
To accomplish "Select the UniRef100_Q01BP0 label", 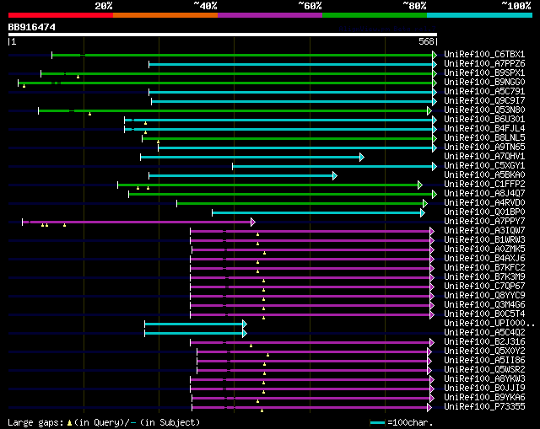I will click(484, 212).
